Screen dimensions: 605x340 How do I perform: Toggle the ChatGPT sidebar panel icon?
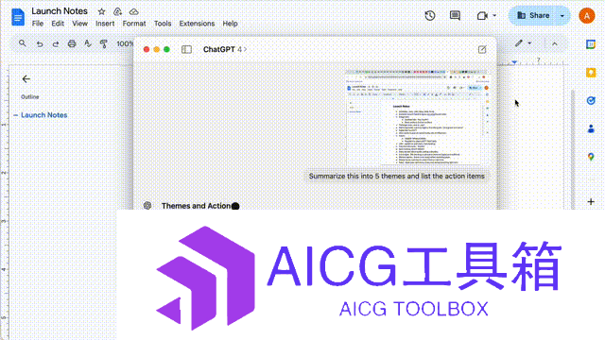click(x=187, y=49)
